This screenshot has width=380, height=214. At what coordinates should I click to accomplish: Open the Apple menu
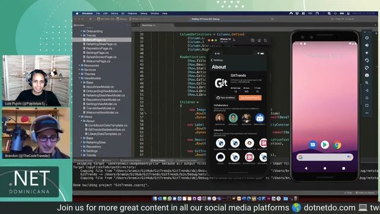click(77, 14)
